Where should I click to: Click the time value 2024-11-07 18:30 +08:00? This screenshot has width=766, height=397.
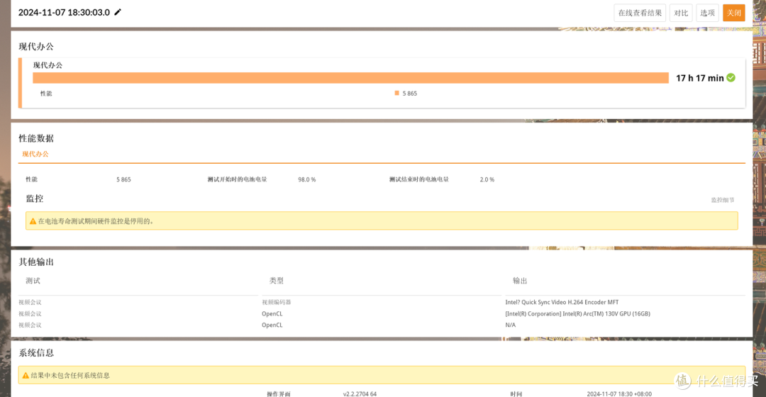tap(619, 393)
